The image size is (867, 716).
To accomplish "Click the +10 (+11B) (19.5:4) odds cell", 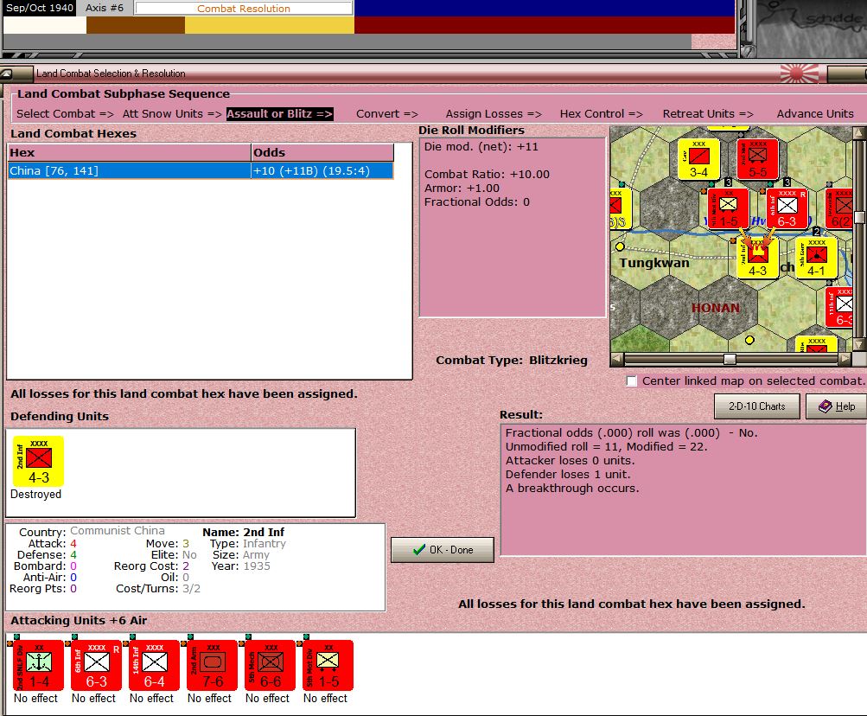I will coord(322,170).
